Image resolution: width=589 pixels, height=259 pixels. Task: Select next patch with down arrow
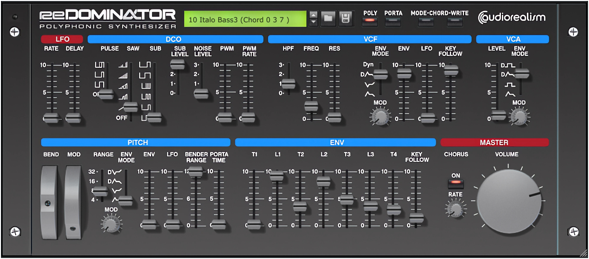coord(313,22)
